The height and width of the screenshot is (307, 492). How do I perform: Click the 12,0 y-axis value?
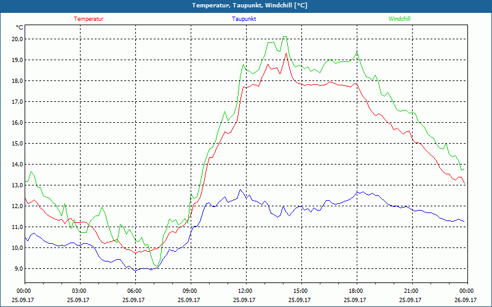click(17, 206)
